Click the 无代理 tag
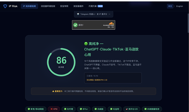The image size is (189, 112). click(x=68, y=109)
